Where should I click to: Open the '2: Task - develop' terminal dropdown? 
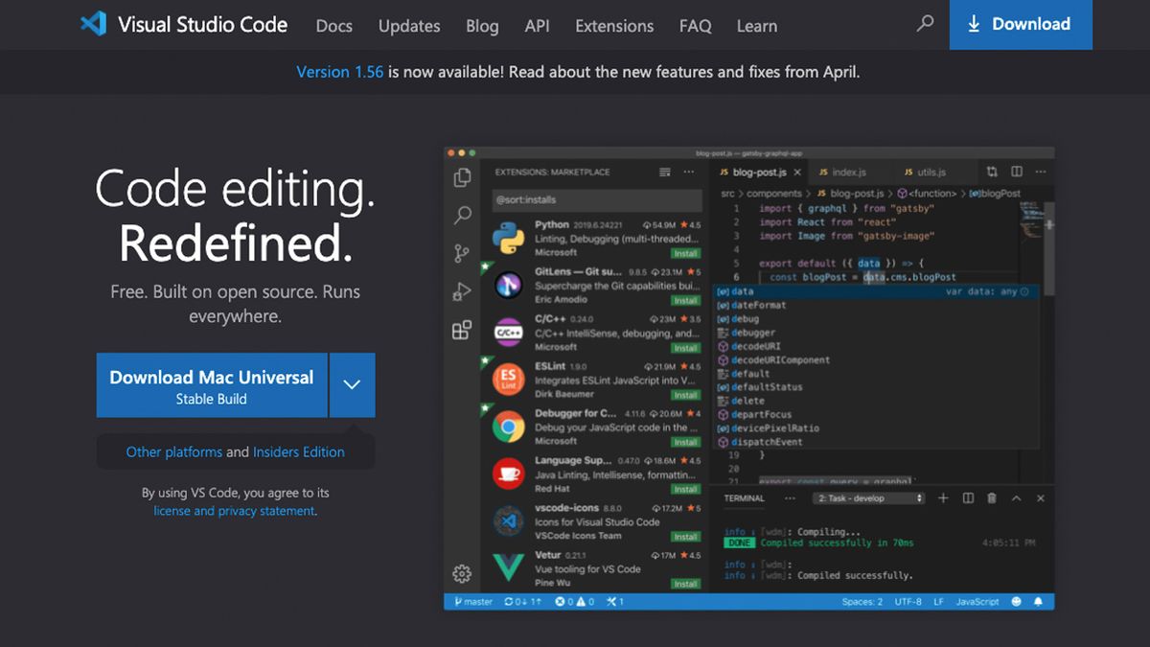(867, 497)
